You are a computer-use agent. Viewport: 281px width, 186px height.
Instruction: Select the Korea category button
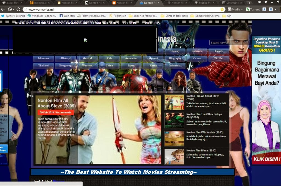(153, 65)
